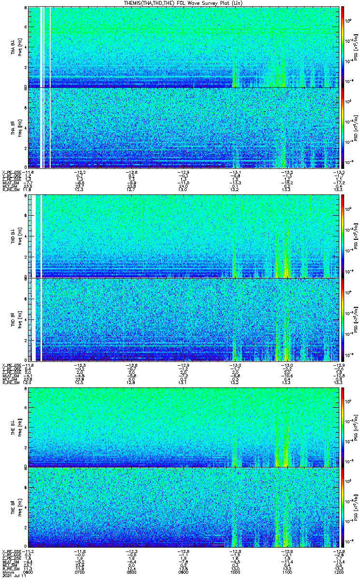Click the PSD [nT²/Hz] label of THD B-parallel
362x579 pixels.
356,319
